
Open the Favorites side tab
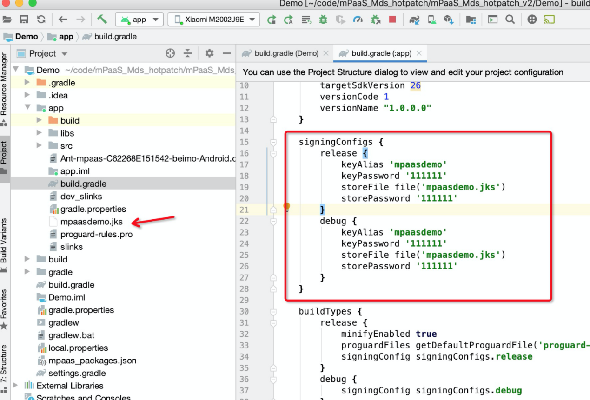tap(4, 309)
